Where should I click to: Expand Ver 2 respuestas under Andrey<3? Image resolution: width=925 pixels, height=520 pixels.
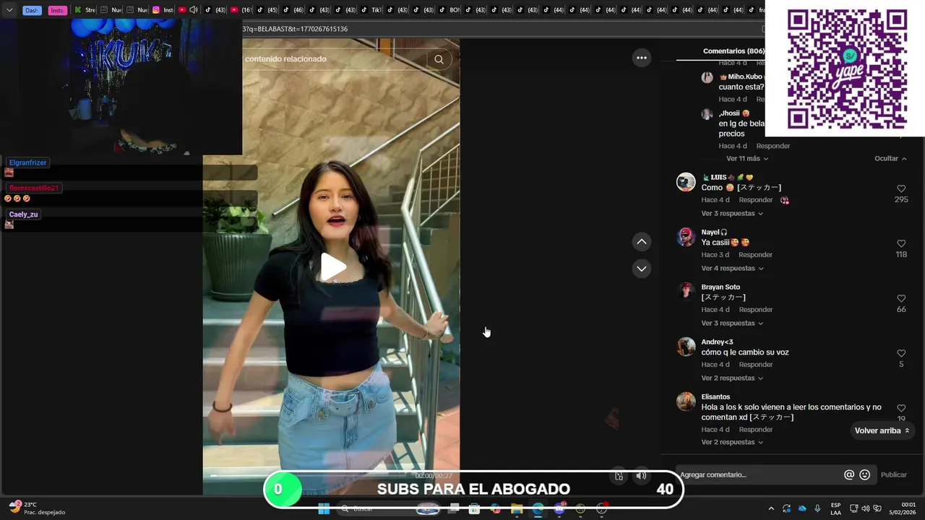click(732, 378)
